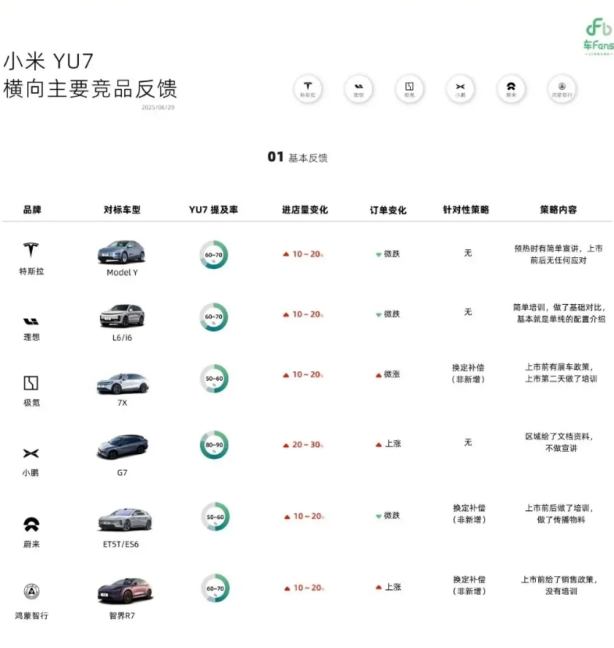Click the 小鹏 round brand button at top

[x=460, y=89]
